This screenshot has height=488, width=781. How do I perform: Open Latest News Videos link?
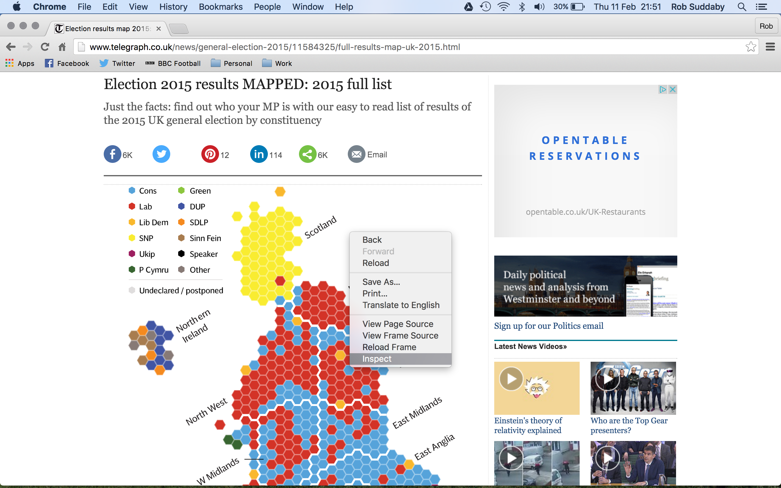pos(530,347)
